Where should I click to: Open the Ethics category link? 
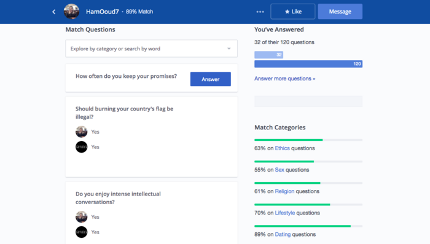(282, 148)
